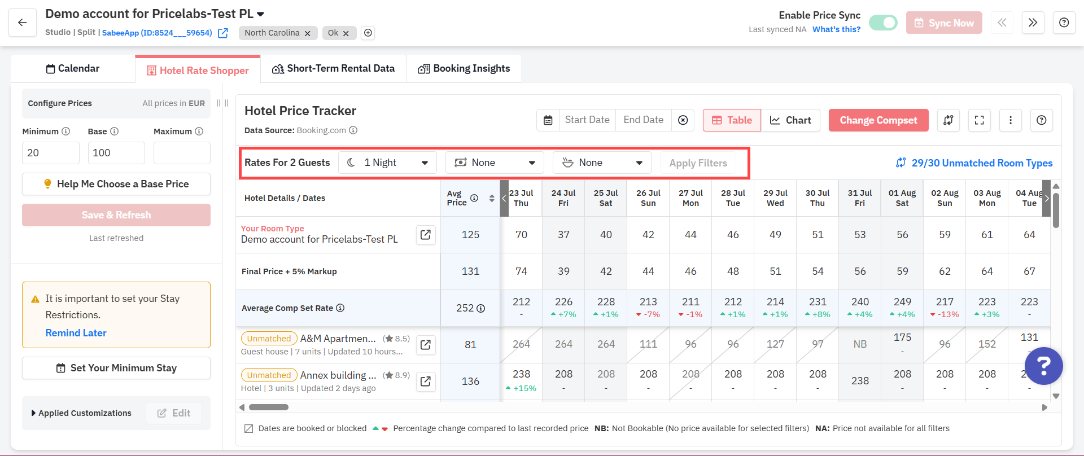
Task: Show info for Minimum price
Action: pyautogui.click(x=66, y=131)
